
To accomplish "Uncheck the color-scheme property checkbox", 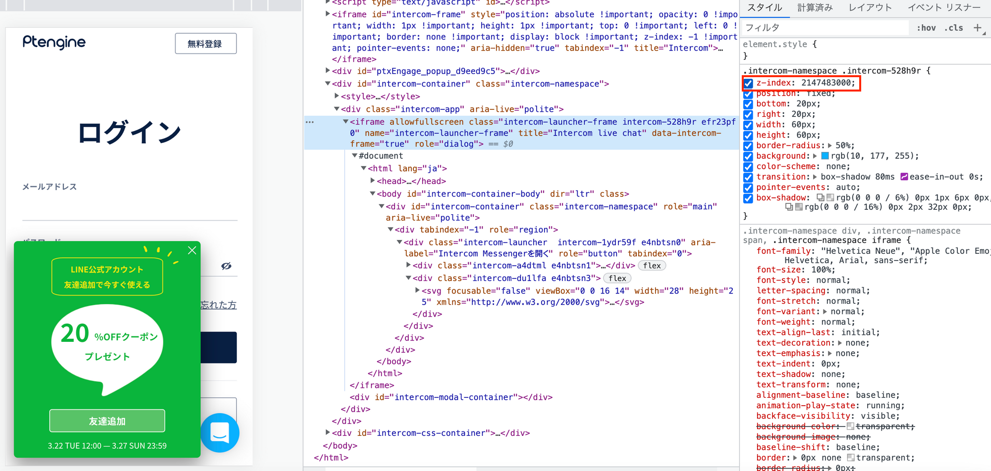I will point(748,167).
